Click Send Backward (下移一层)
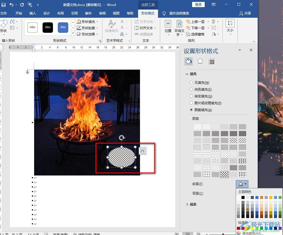 (x=196, y=28)
